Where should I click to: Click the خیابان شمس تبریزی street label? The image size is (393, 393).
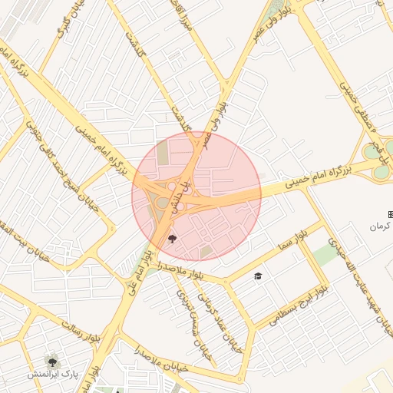point(194,325)
